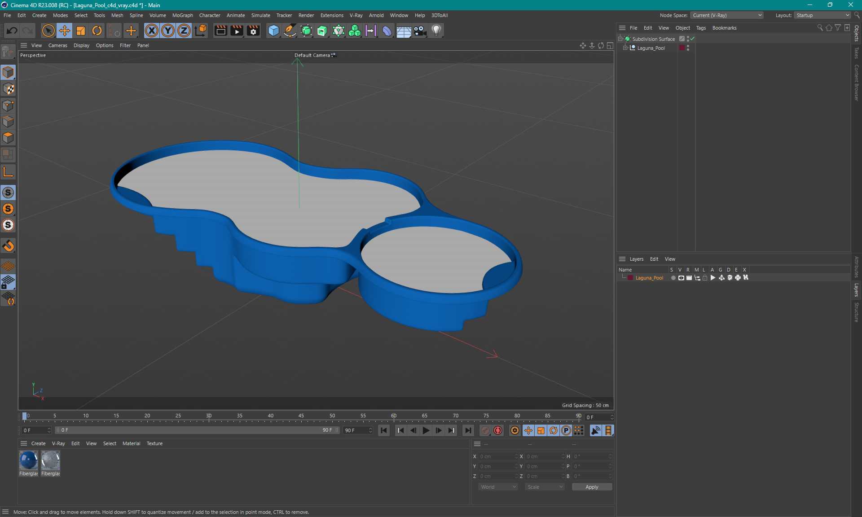Viewport: 862px width, 517px height.
Task: Go to start of animation
Action: coord(384,430)
